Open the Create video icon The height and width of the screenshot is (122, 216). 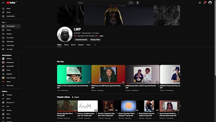200,3
